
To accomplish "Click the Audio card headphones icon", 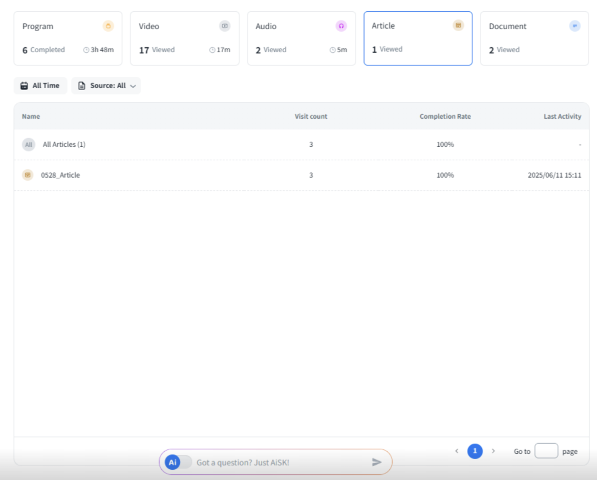I will pos(341,26).
